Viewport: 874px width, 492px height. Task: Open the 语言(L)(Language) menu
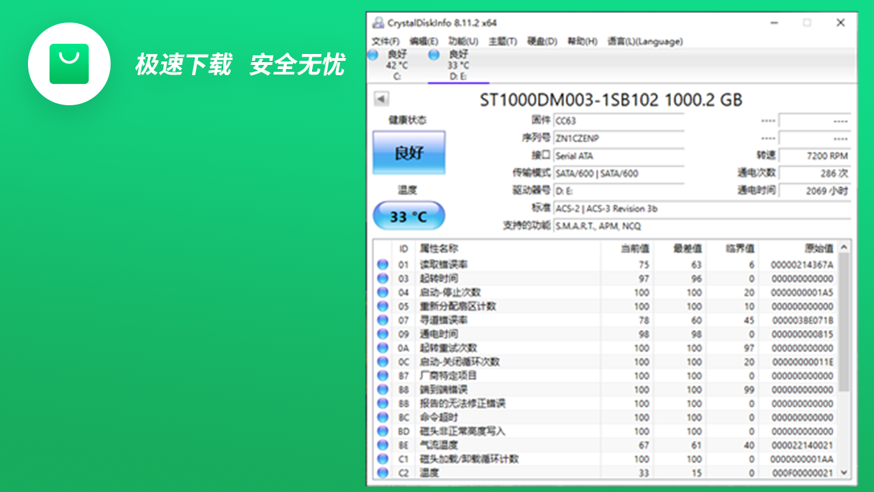tap(644, 41)
